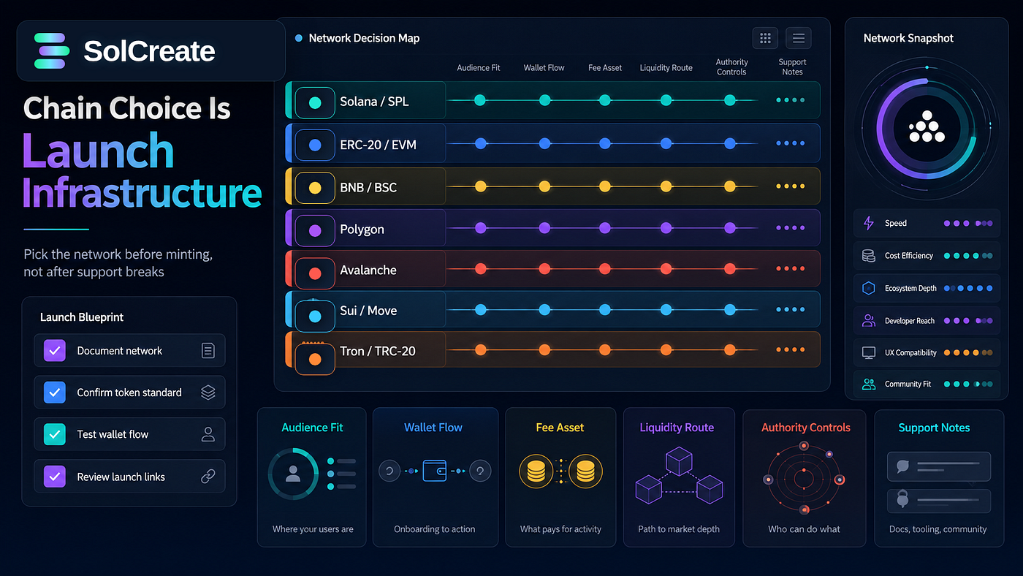Image resolution: width=1023 pixels, height=576 pixels.
Task: Uncheck the Review launch links checkbox
Action: (54, 477)
